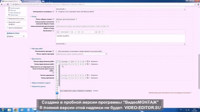Open month dropdown for Начало представления работ
200x112 pixels.
pyautogui.click(x=65, y=62)
